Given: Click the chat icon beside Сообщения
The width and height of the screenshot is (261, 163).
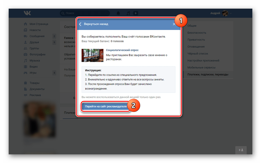Looking at the screenshot, I should tap(25, 36).
